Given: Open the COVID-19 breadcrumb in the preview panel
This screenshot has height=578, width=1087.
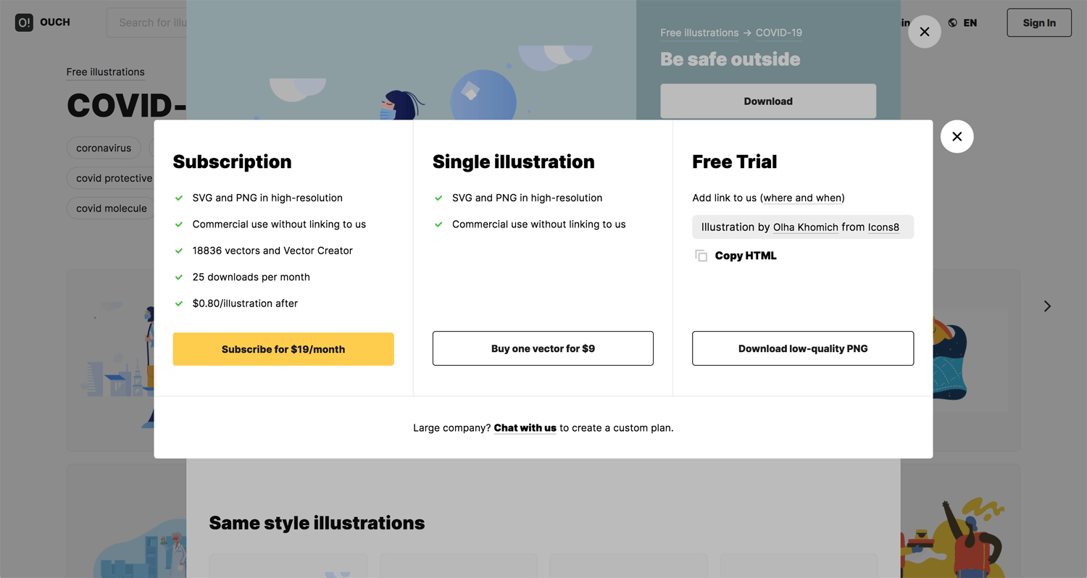Looking at the screenshot, I should [x=778, y=33].
